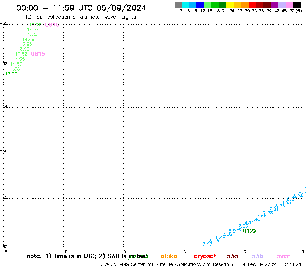The height and width of the screenshot is (268, 306).
Task: Click the lavender legend swatch
Action: (x=282, y=5)
